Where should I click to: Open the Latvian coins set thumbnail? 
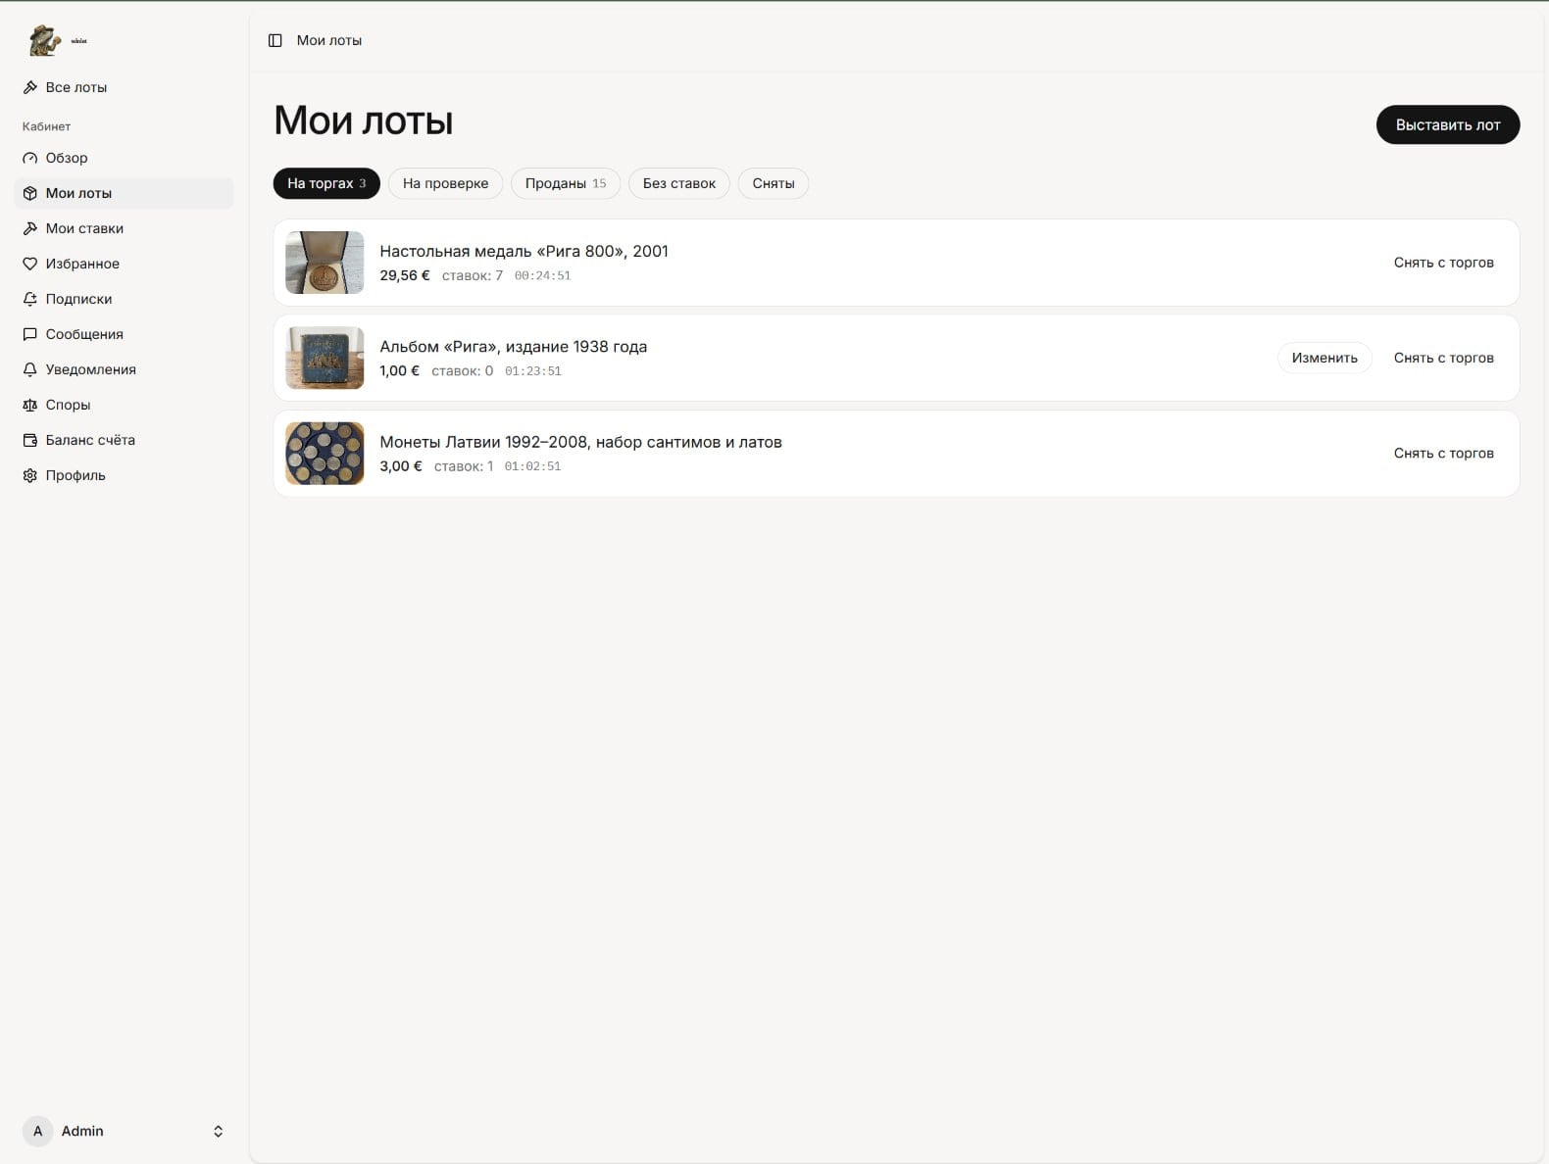click(x=325, y=453)
